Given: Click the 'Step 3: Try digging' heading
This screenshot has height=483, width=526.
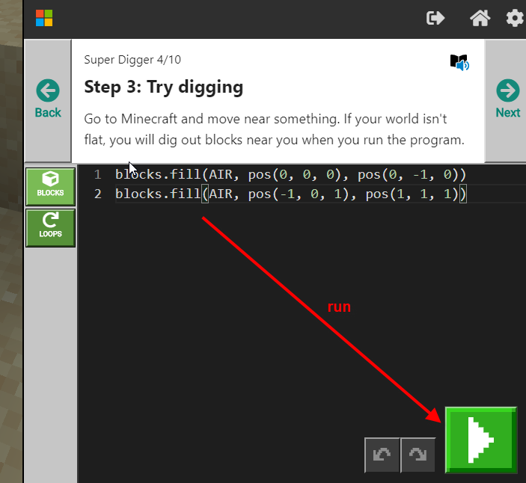Looking at the screenshot, I should (x=163, y=87).
